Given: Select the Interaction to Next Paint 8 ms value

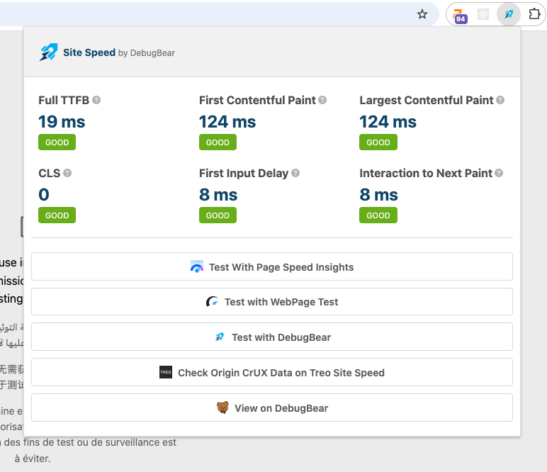Looking at the screenshot, I should point(379,195).
